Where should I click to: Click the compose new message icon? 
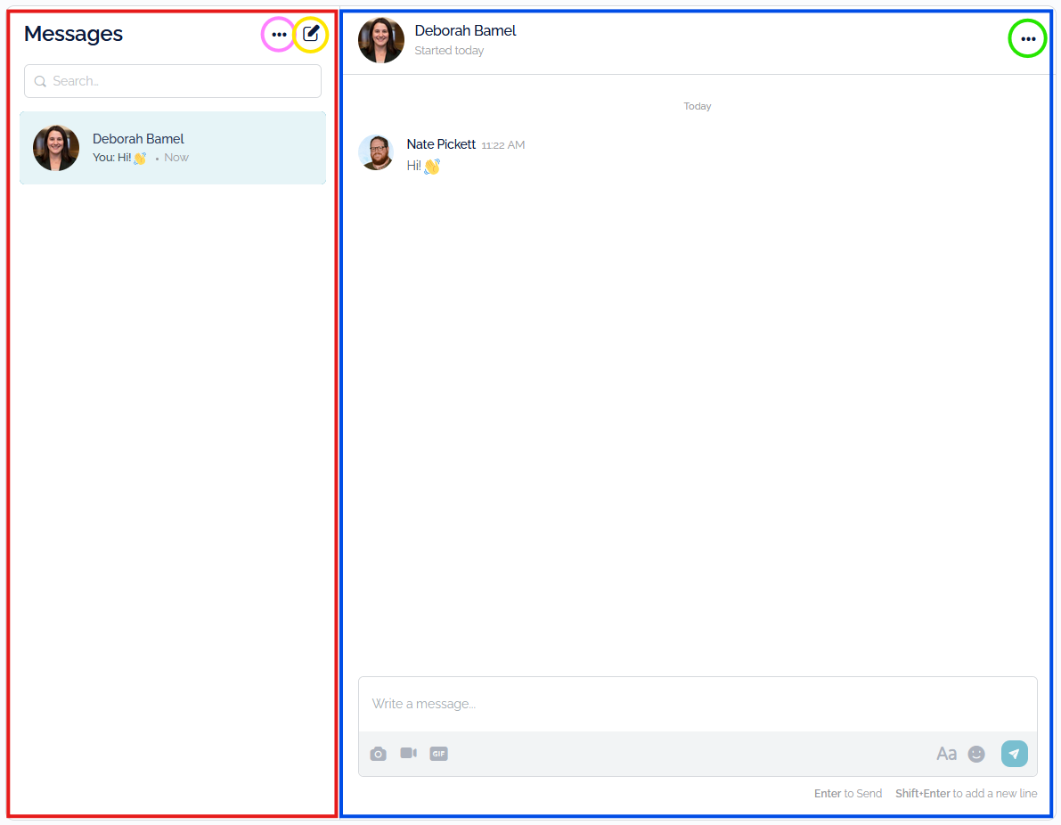pos(311,35)
